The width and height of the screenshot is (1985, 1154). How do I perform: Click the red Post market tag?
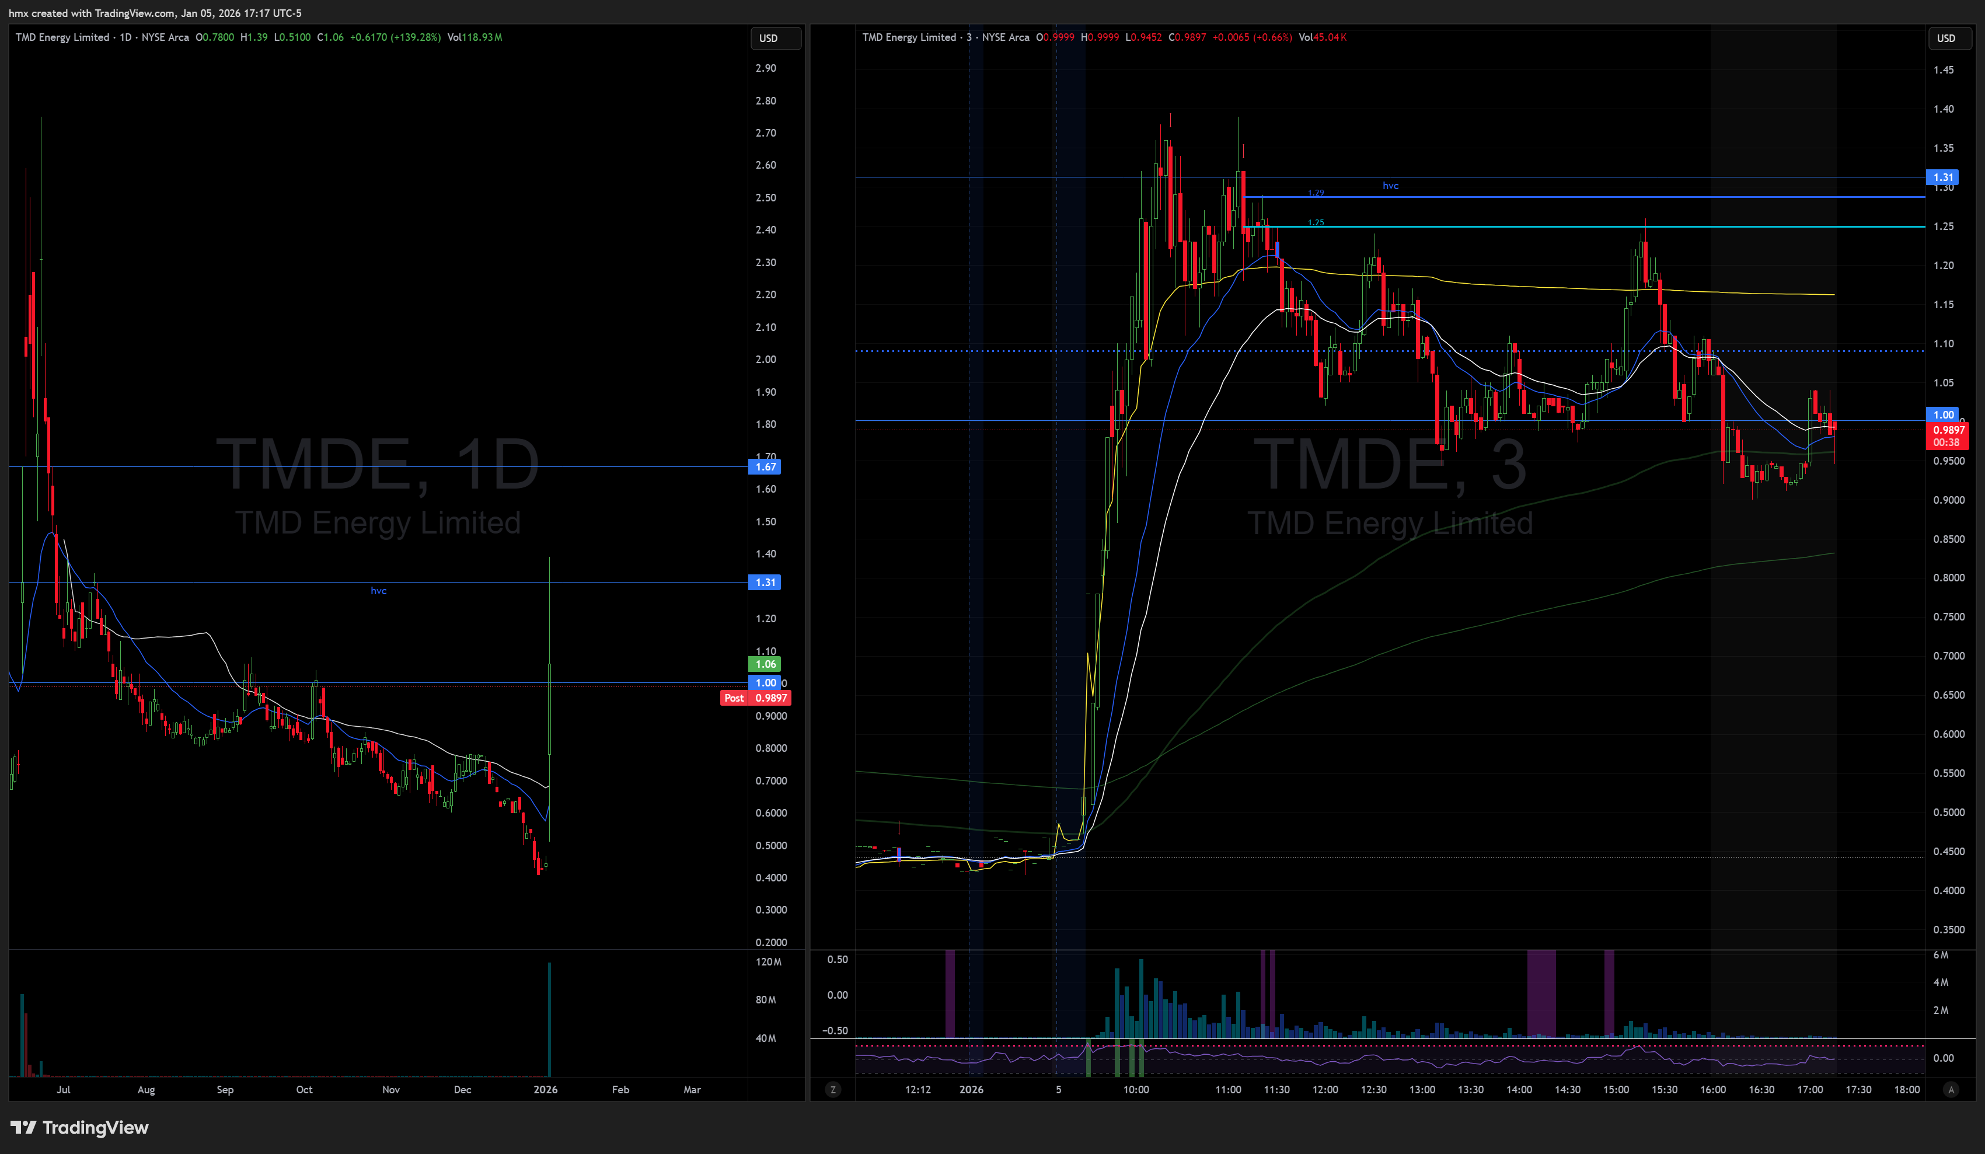coord(733,698)
